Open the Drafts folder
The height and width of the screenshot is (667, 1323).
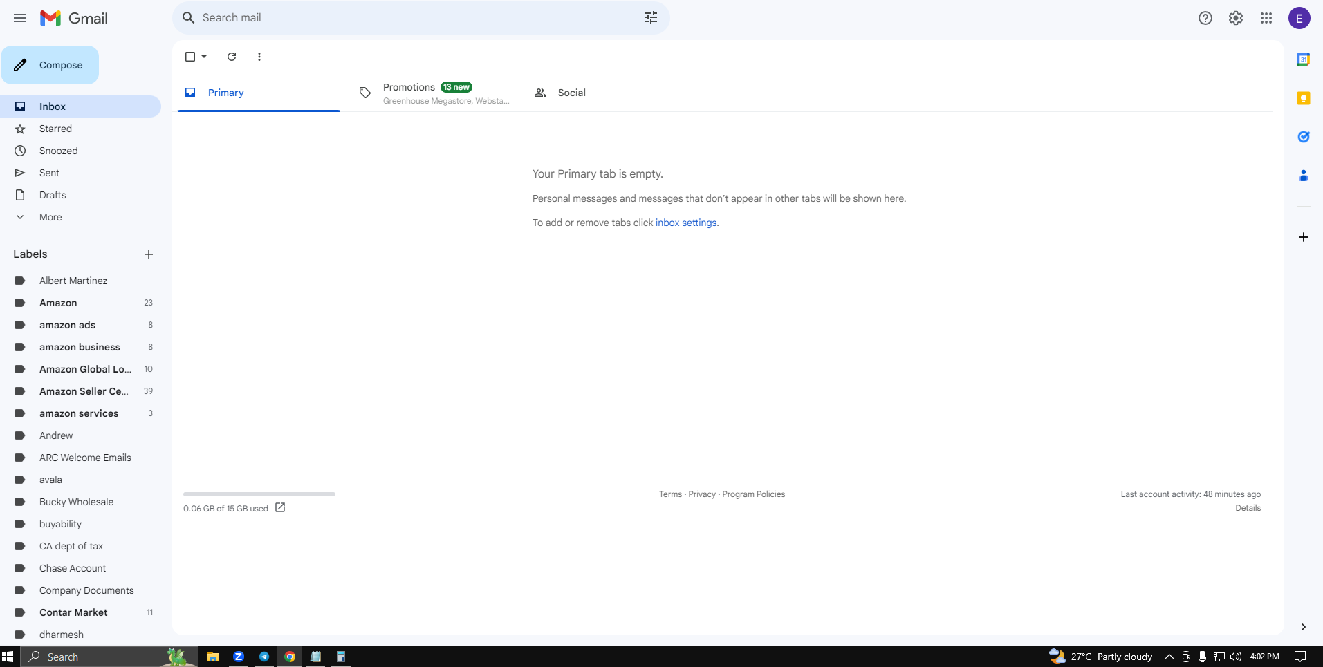80,195
